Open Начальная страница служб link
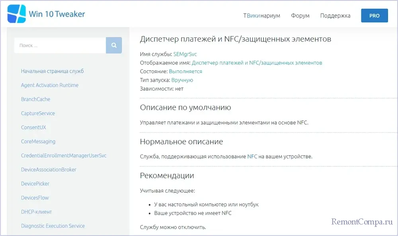The height and width of the screenshot is (236, 398). pos(52,71)
